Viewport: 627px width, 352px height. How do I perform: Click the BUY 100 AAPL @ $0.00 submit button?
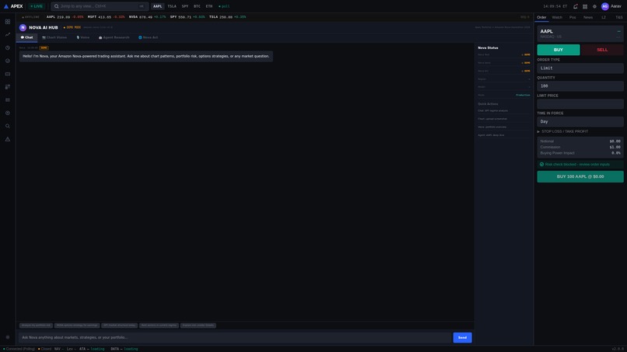pyautogui.click(x=580, y=176)
